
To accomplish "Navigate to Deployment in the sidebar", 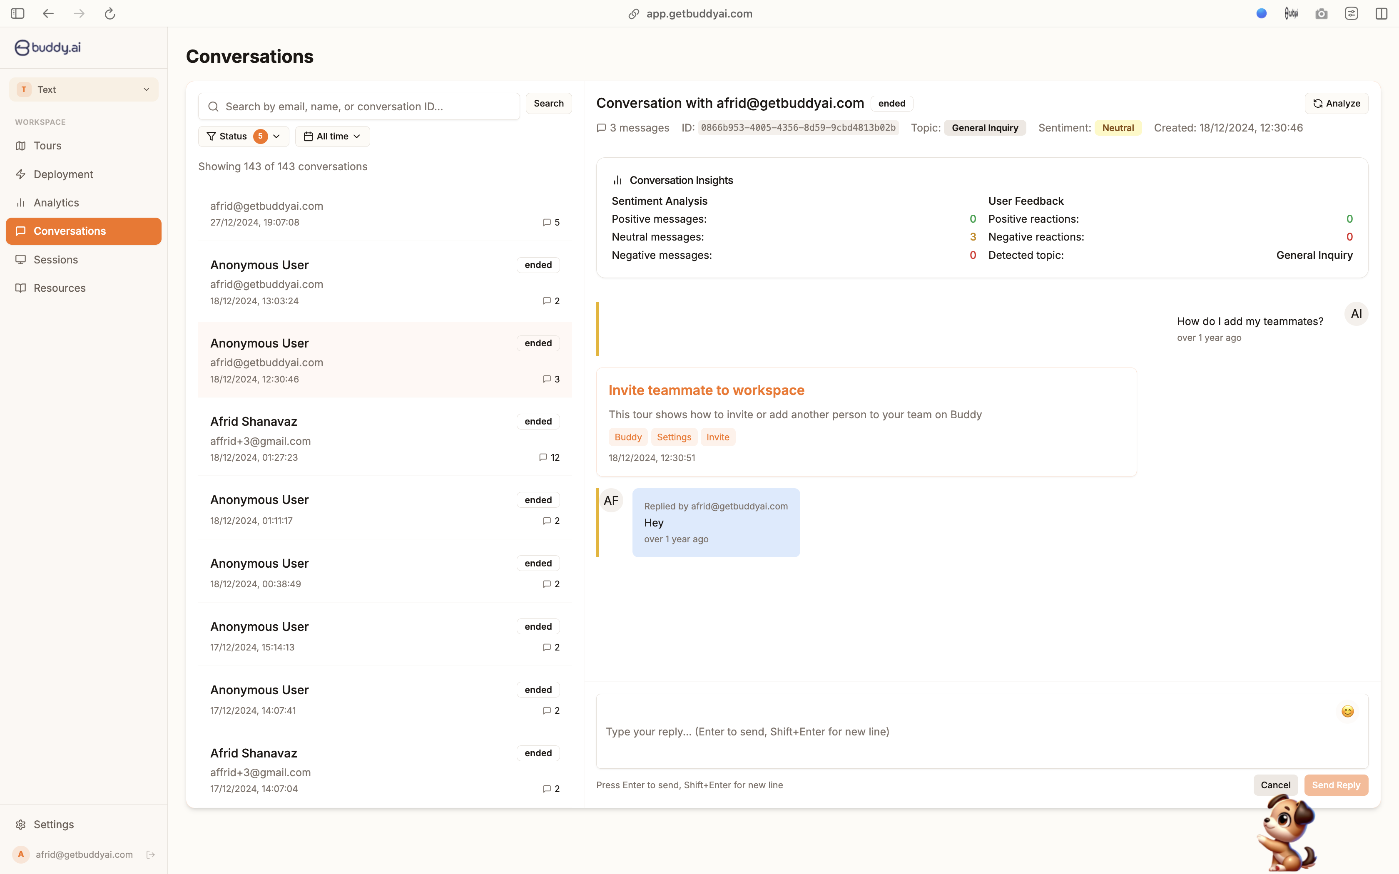I will point(84,174).
